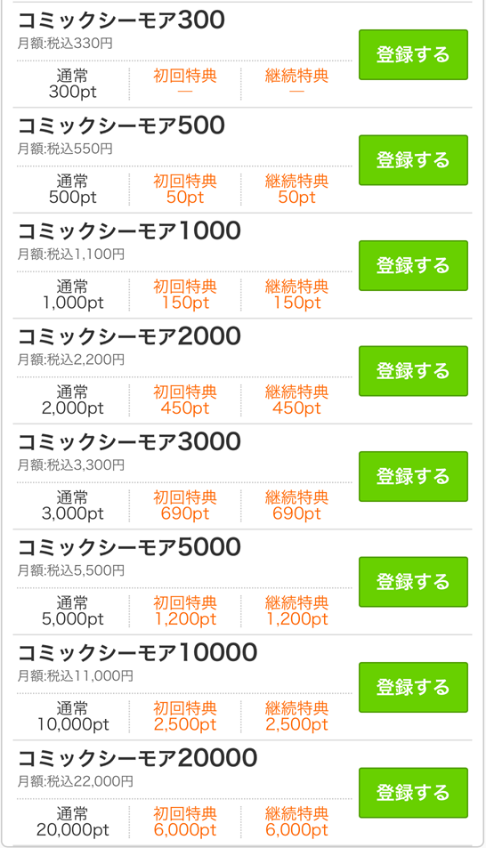Click the 690pt 初回特典 bonus text
This screenshot has height=848, width=486.
(185, 513)
